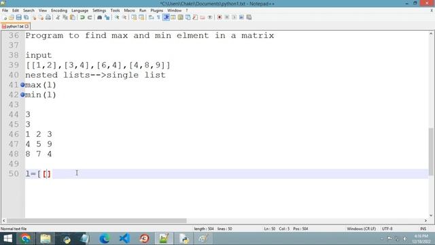Toggle Synchronize Horizontal Scrolling
Image resolution: width=435 pixels, height=245 pixels.
point(141,18)
